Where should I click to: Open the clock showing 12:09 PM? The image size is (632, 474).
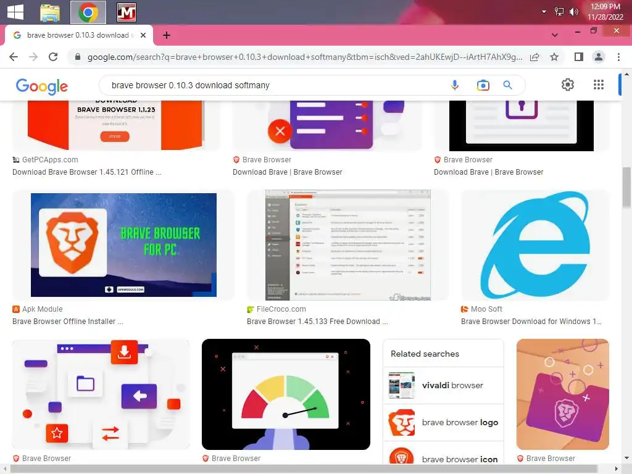click(605, 12)
